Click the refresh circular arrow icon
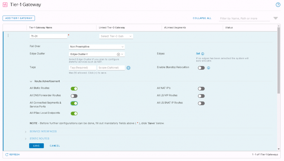The height and width of the screenshot is (161, 284). point(7,154)
